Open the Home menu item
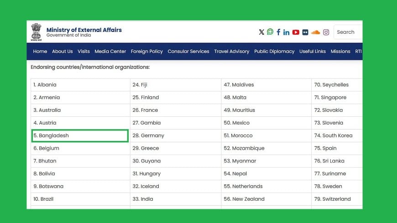Image resolution: width=397 pixels, height=223 pixels. (x=40, y=52)
